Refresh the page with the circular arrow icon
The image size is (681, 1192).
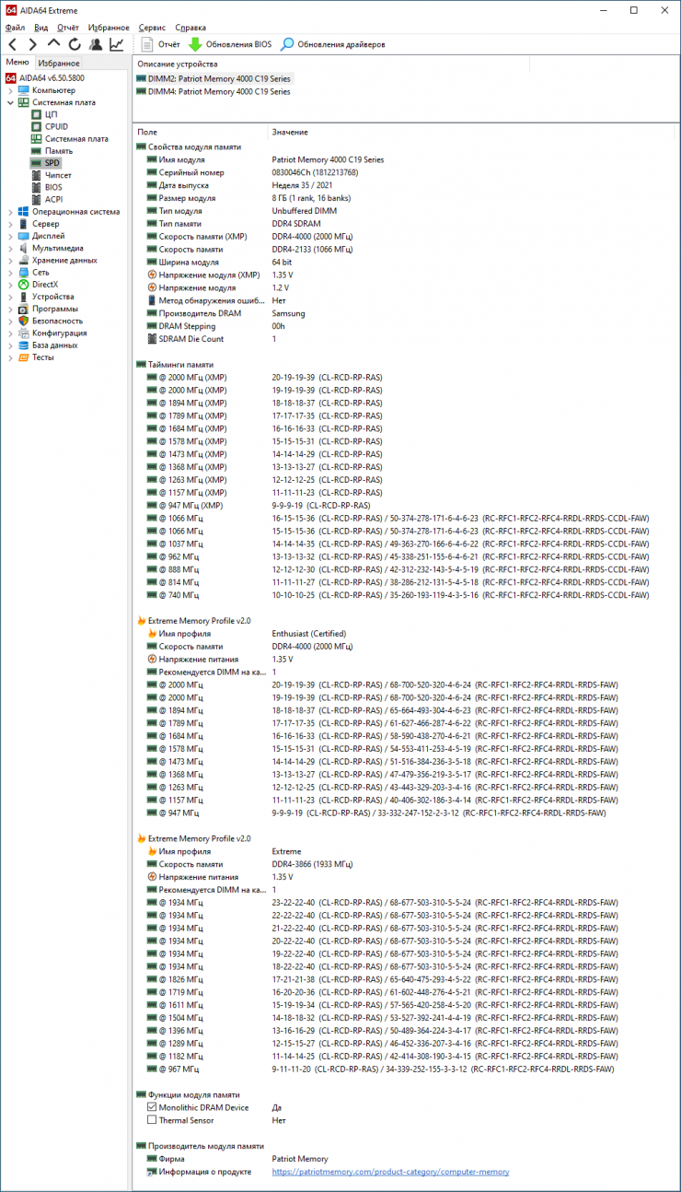pyautogui.click(x=75, y=44)
